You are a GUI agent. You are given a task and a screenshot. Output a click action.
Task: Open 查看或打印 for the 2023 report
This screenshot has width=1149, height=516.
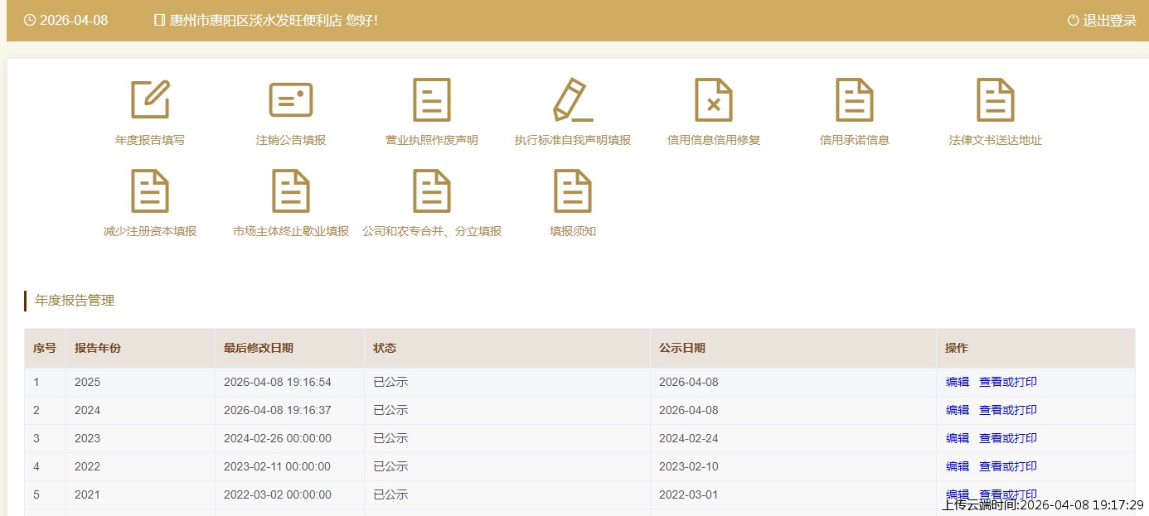1008,438
